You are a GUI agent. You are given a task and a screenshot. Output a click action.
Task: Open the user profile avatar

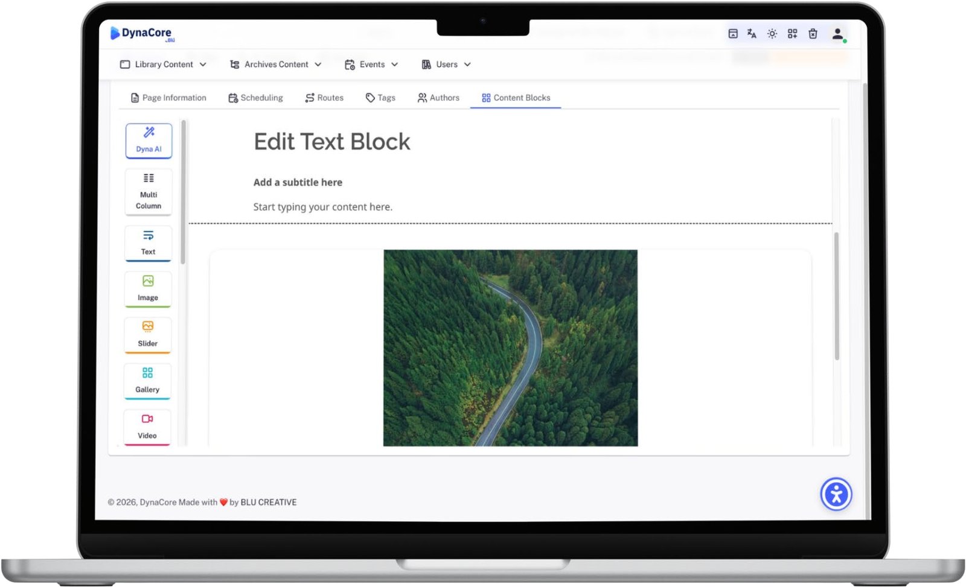[x=838, y=34]
